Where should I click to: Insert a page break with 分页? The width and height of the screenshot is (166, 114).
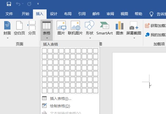(x=32, y=28)
